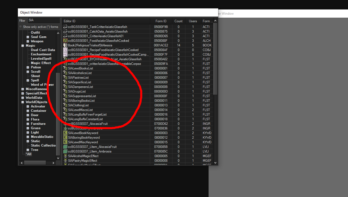This screenshot has width=348, height=197.
Task: Enable Show only active (*) forms
Action: point(20,27)
